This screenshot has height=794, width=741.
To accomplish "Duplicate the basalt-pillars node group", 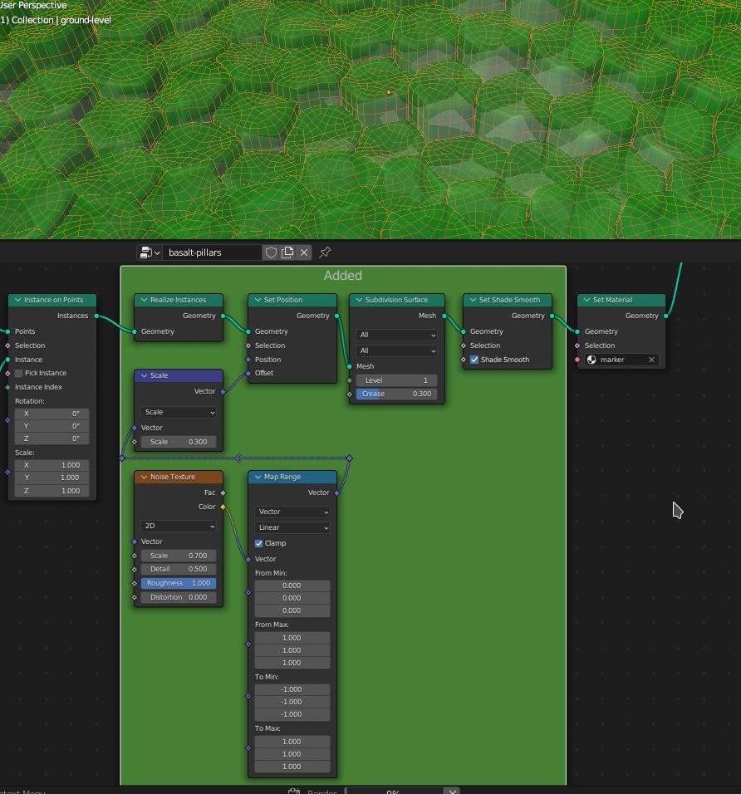I will [x=287, y=252].
